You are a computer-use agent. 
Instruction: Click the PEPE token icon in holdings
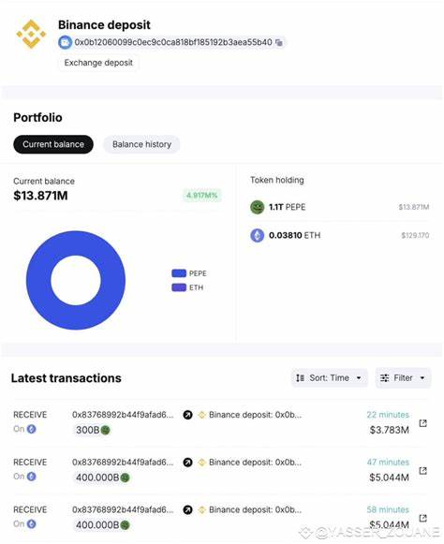coord(258,207)
